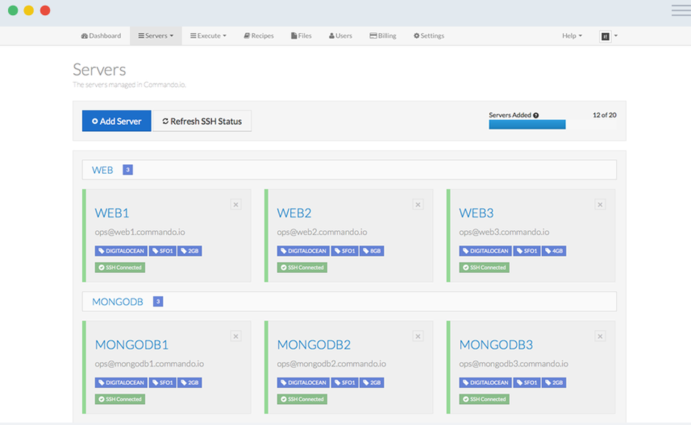
Task: Click the DIGITALOCEAN tag on MONGODB3
Action: (x=485, y=383)
